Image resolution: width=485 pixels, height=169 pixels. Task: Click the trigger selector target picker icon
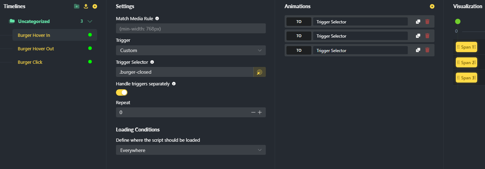259,72
